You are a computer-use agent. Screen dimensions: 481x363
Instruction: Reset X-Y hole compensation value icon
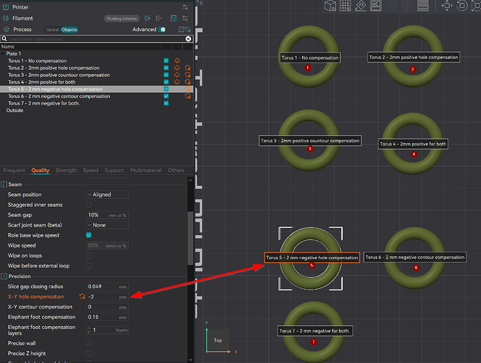tap(82, 296)
